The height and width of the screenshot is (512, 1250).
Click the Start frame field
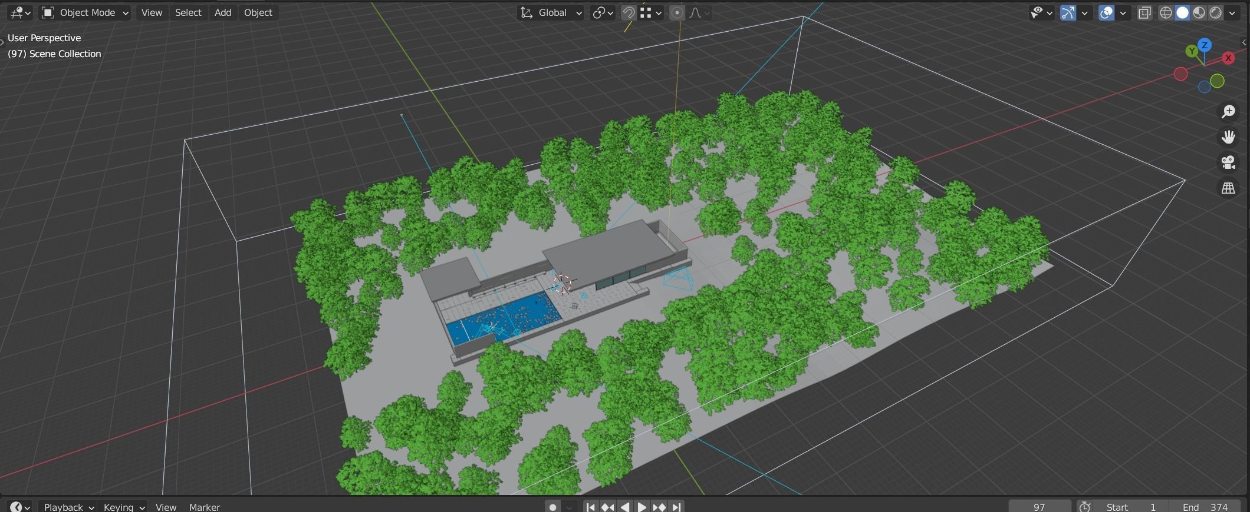pyautogui.click(x=1131, y=507)
